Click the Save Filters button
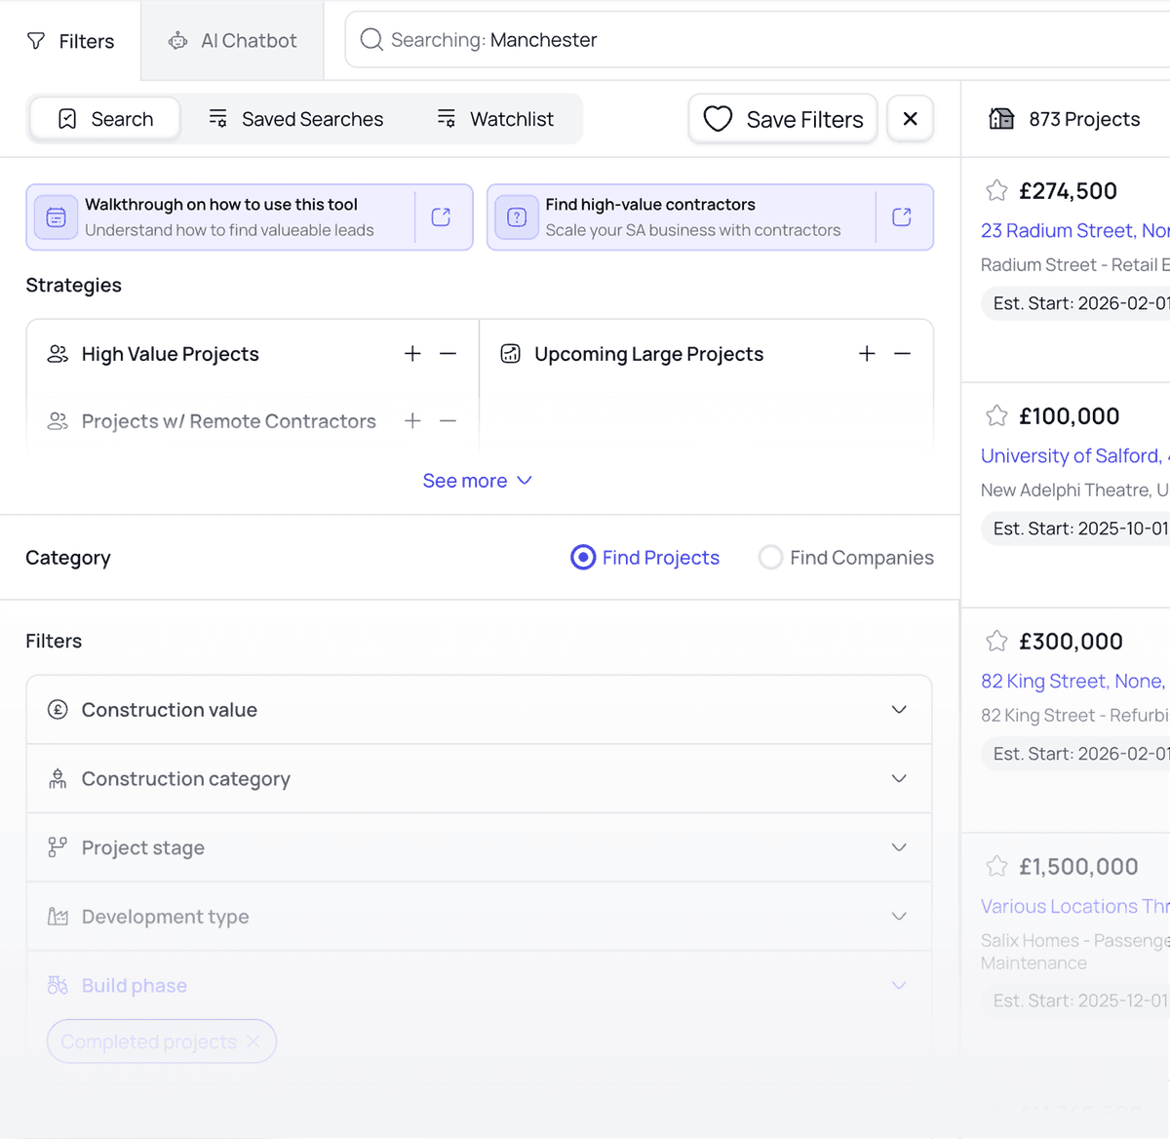This screenshot has height=1139, width=1170. pyautogui.click(x=783, y=119)
